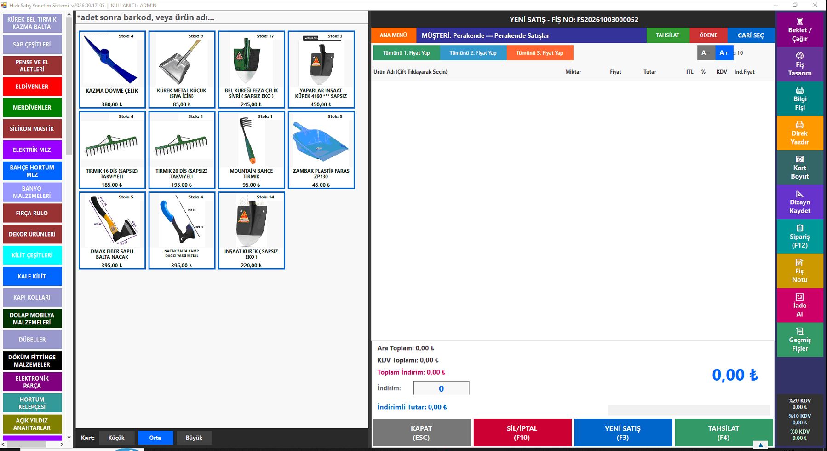Open Kart Boyut card size option

click(x=799, y=168)
